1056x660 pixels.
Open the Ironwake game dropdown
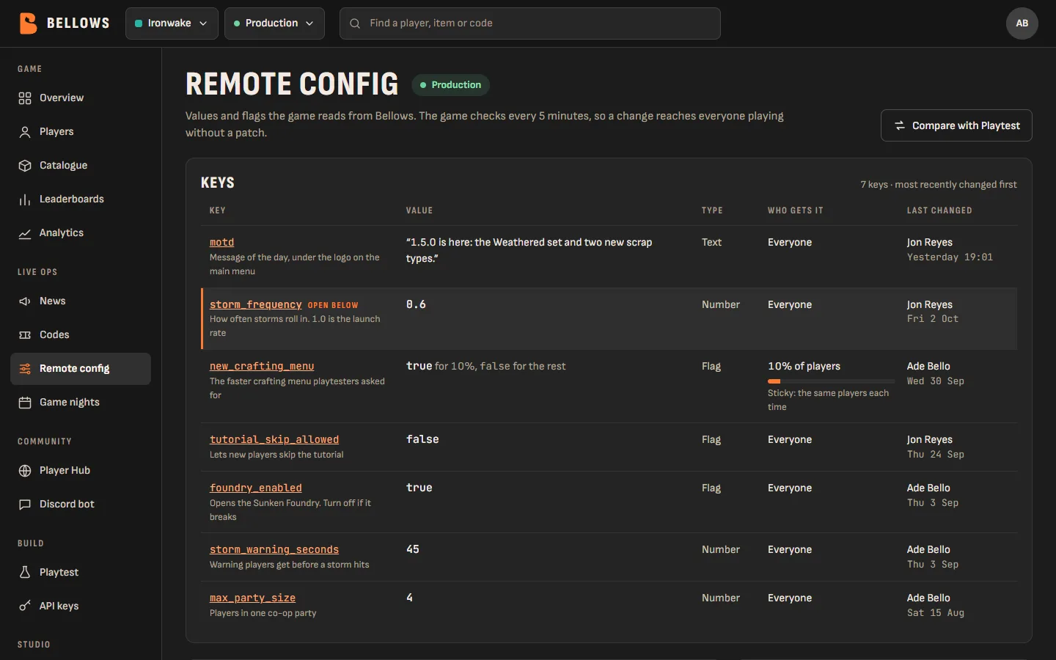pyautogui.click(x=172, y=23)
